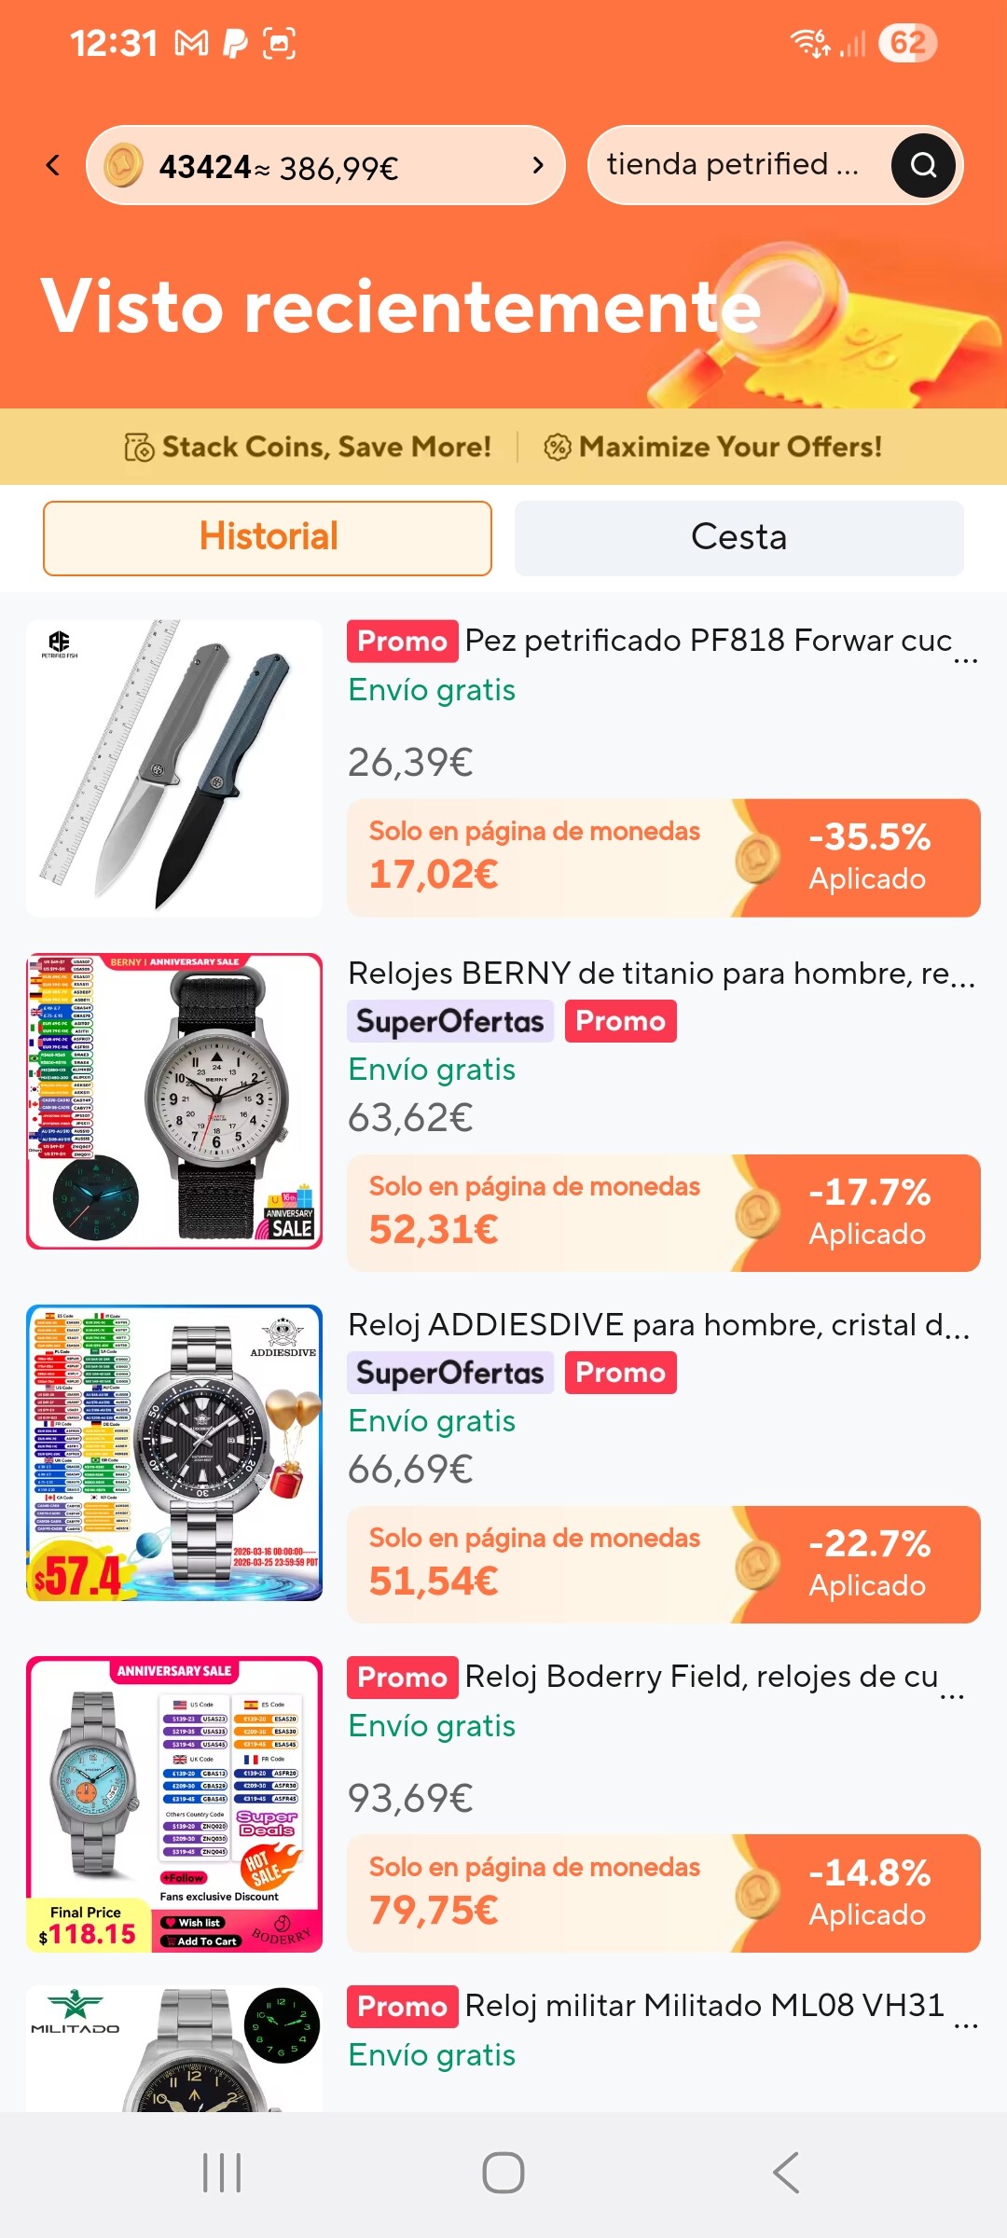Switch to the Historial tab
This screenshot has height=2238, width=1007.
point(268,538)
